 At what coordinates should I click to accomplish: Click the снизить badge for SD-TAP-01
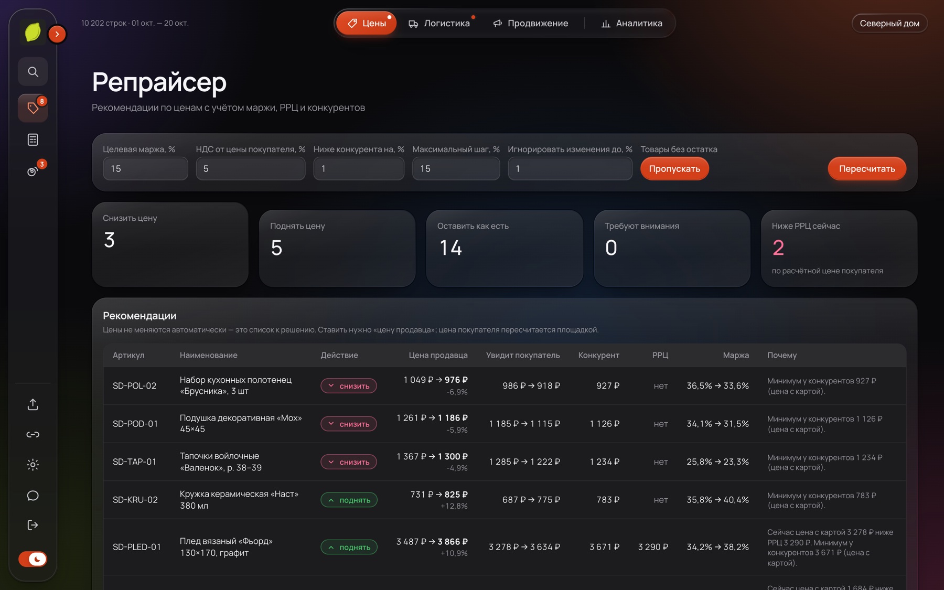pyautogui.click(x=349, y=462)
